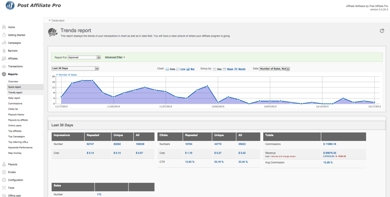Click the Bar chart type icon
Viewport: 390px width, 197px height.
click(188, 69)
